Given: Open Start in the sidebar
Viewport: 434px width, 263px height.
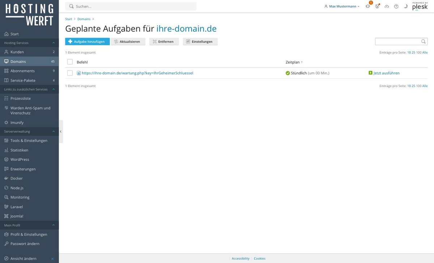Looking at the screenshot, I should tap(29, 34).
